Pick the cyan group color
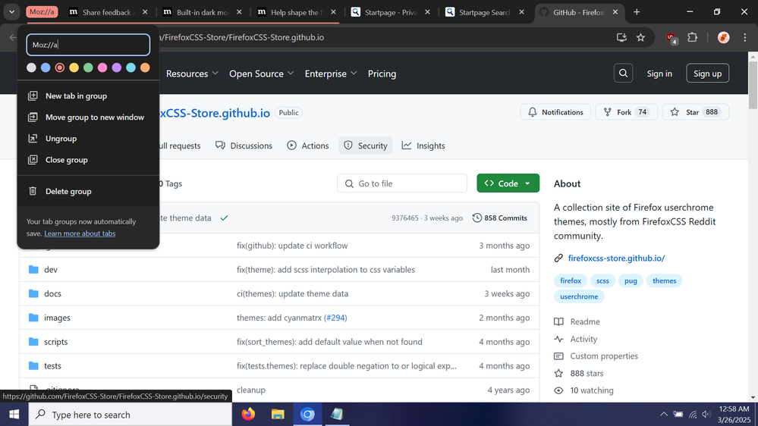Image resolution: width=758 pixels, height=426 pixels. (131, 67)
